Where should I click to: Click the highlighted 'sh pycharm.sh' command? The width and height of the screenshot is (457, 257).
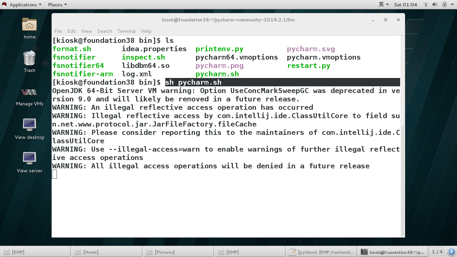tap(193, 82)
